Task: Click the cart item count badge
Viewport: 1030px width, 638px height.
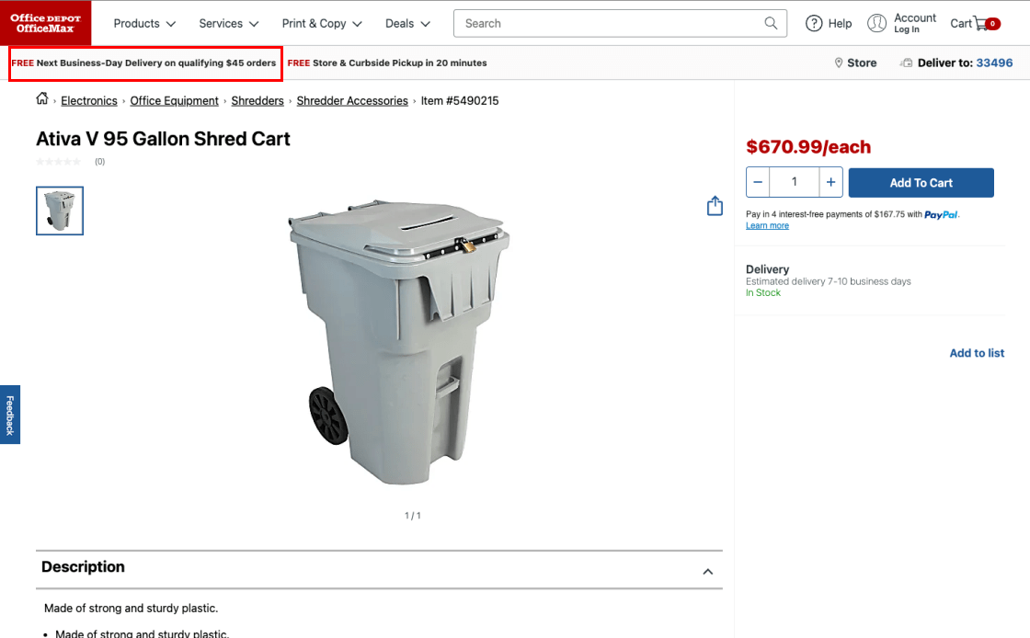Action: click(x=993, y=24)
